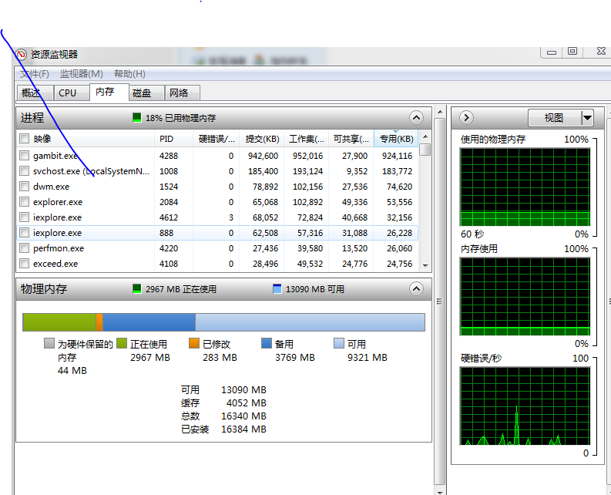Click the green 正在使用 legend swatch
The height and width of the screenshot is (495, 611).
(122, 344)
